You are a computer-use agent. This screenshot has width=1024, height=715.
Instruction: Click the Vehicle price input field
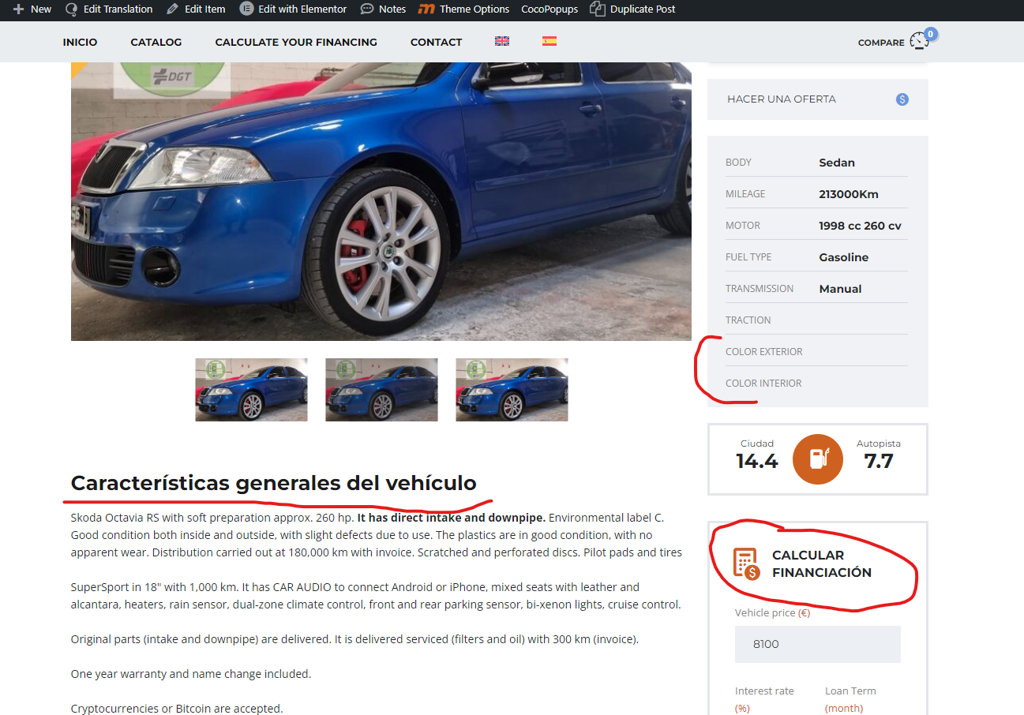pos(818,644)
